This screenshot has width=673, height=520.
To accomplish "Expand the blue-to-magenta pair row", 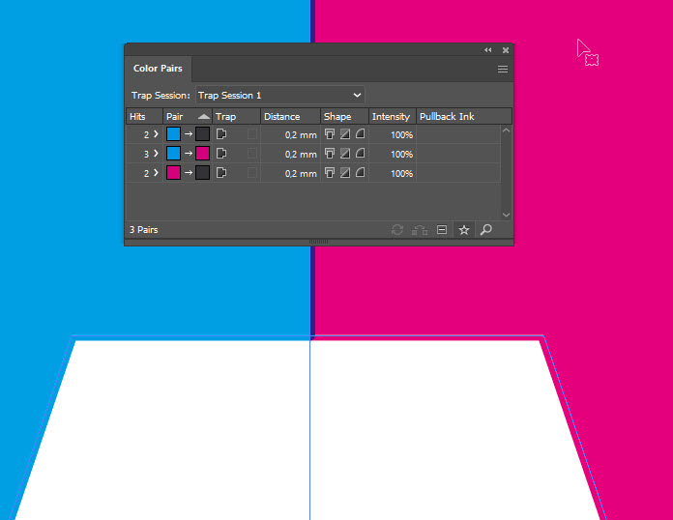I will tap(157, 154).
